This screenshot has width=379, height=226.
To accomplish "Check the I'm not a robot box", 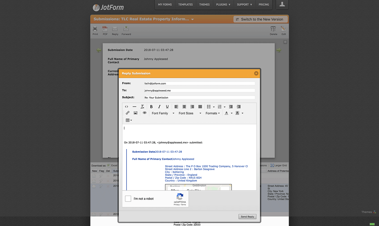I will 128,199.
